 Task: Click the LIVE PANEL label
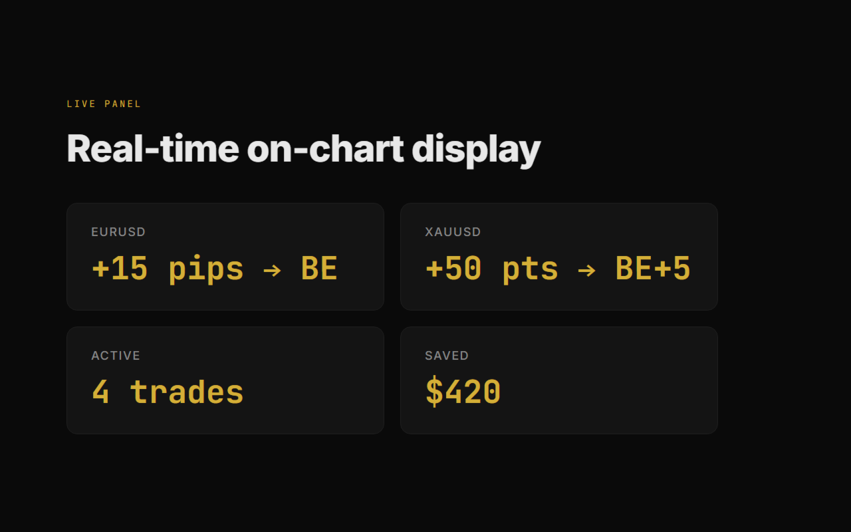click(104, 104)
